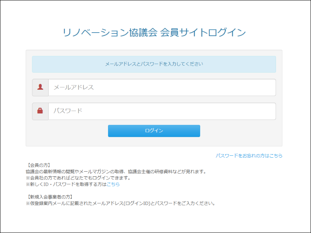Follow the こちら link for new ID registration

tap(113, 184)
